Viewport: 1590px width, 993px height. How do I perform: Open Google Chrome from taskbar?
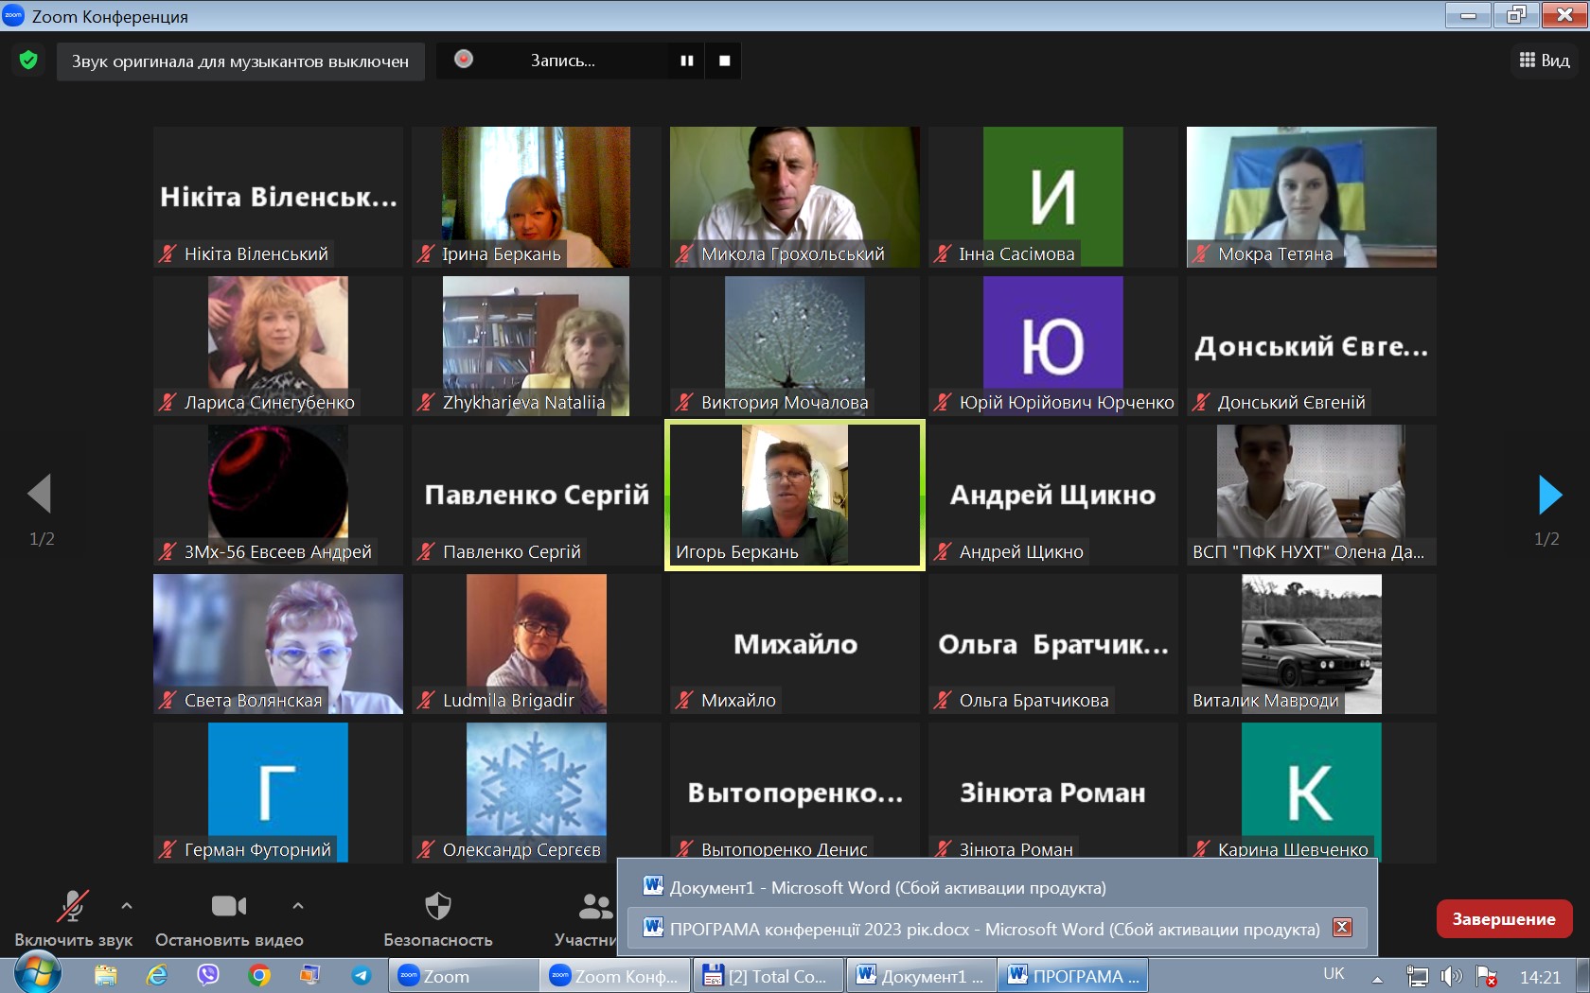258,975
